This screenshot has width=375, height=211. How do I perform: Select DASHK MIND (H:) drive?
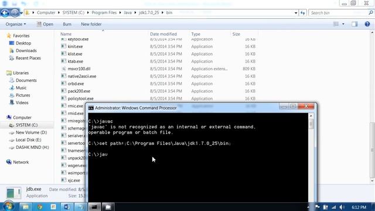pos(32,147)
